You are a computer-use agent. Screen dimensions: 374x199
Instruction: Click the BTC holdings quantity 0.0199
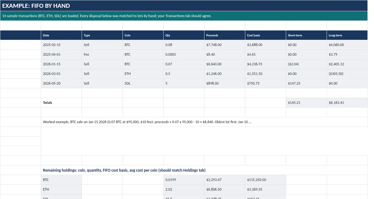[x=184, y=180]
